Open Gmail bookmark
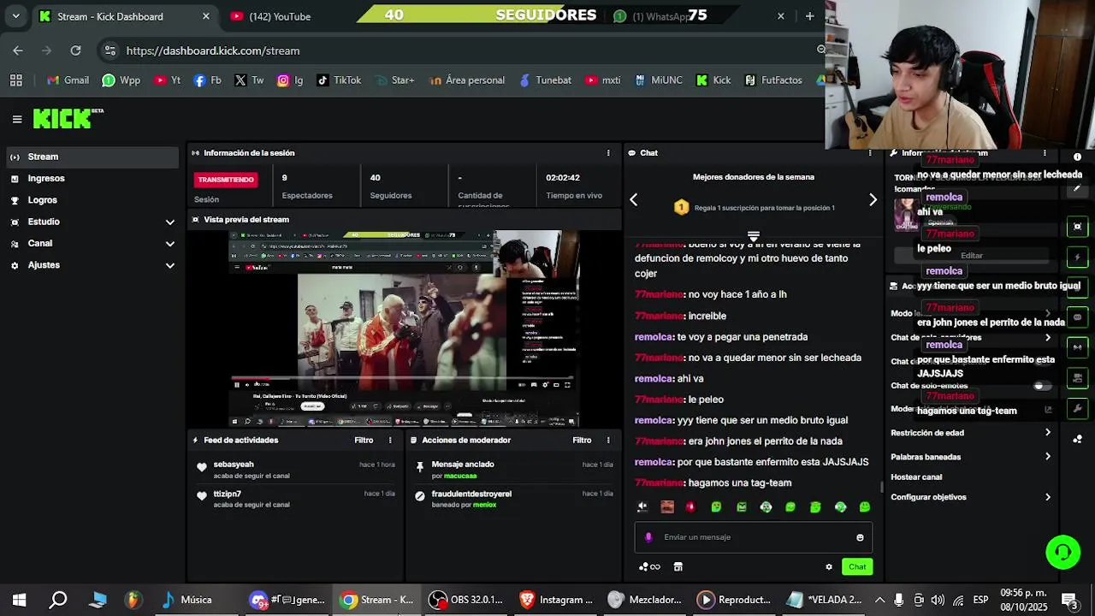Viewport: 1095px width, 616px height. pyautogui.click(x=68, y=80)
